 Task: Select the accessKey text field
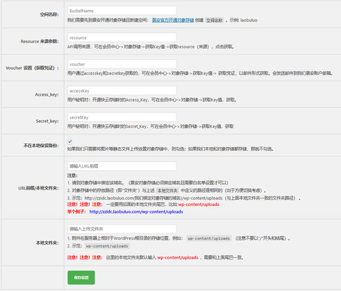click(122, 91)
